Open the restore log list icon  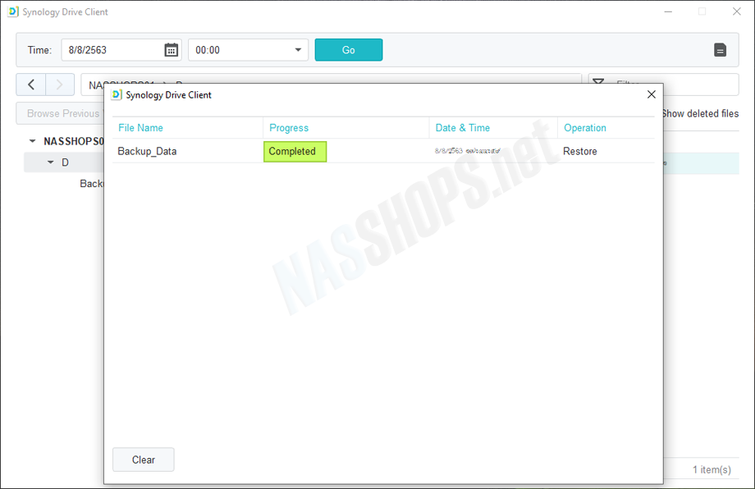click(x=720, y=50)
